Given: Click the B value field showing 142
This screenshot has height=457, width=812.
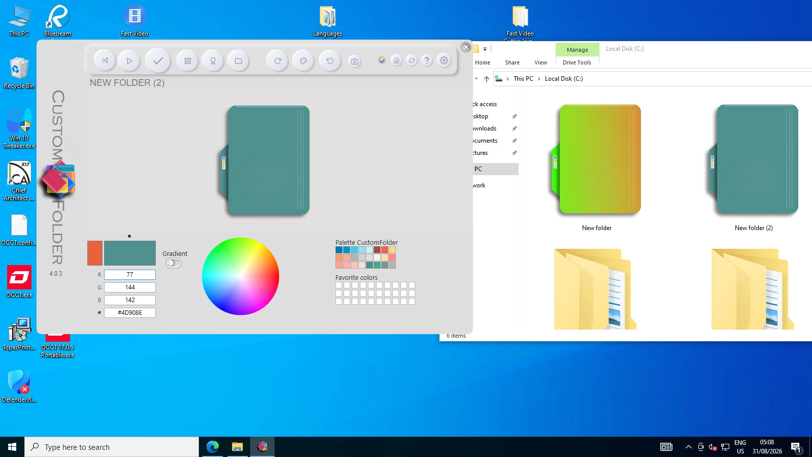Looking at the screenshot, I should click(x=130, y=300).
